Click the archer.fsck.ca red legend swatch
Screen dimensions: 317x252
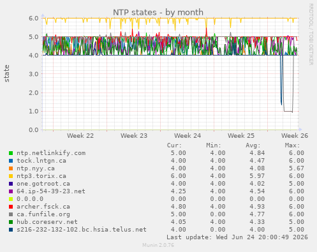click(x=11, y=207)
